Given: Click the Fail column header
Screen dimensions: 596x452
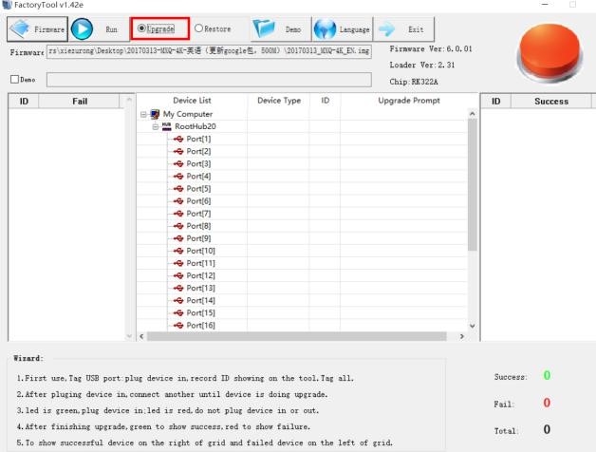Looking at the screenshot, I should pyautogui.click(x=80, y=102).
